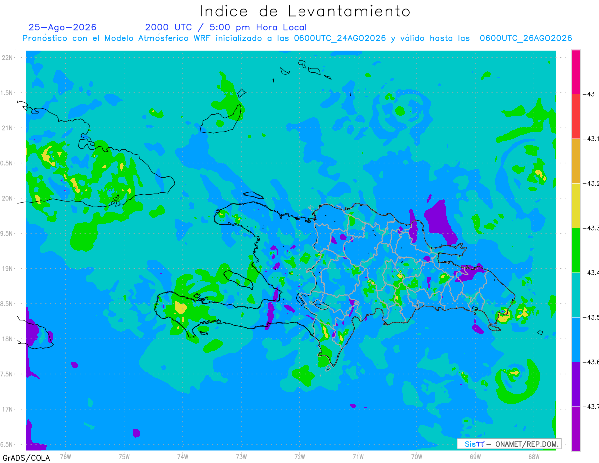Image resolution: width=599 pixels, height=463 pixels.
Task: Click the "8.5N" latitude label
Action: [x=6, y=304]
